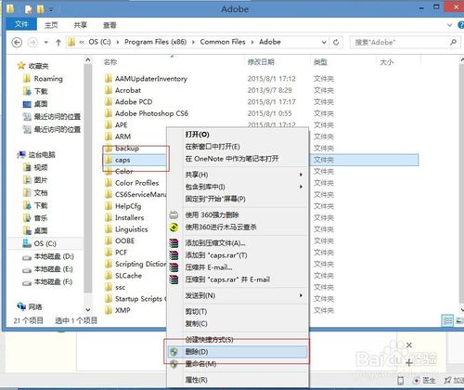The image size is (464, 390).
Task: Click navigation pane scrollbar down arrow
Action: click(88, 310)
